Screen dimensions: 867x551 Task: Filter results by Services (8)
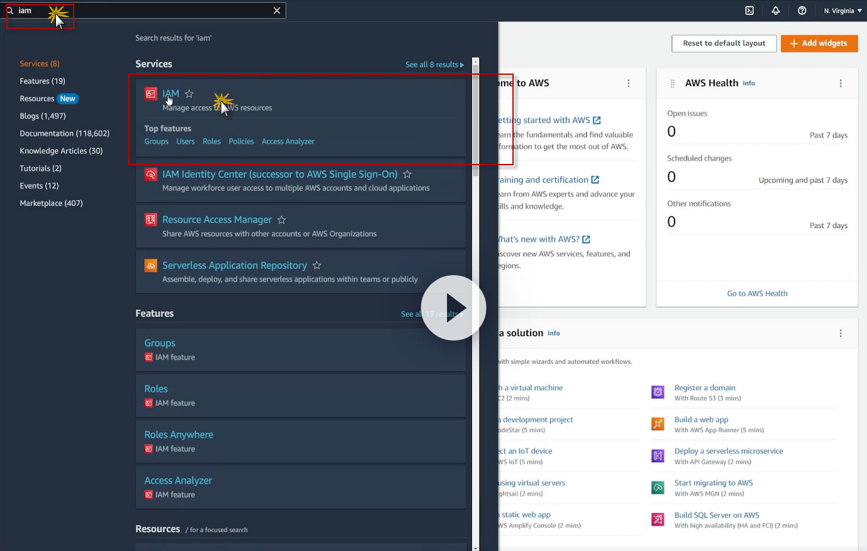[x=40, y=63]
